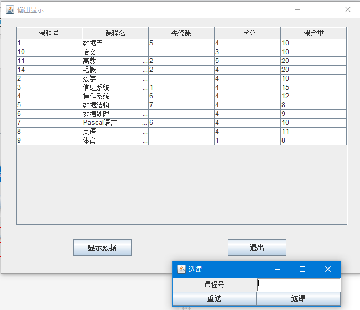Select the 语文 course name cell
The image size is (360, 310).
click(115, 52)
